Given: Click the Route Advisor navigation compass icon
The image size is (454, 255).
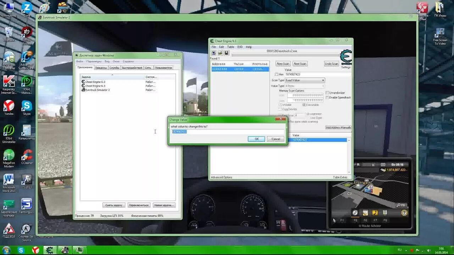Looking at the screenshot, I should coord(355,213).
